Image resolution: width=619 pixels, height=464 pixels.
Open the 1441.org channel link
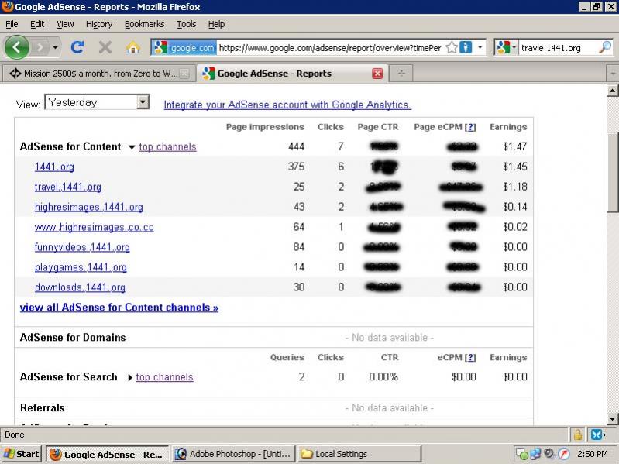(x=54, y=167)
